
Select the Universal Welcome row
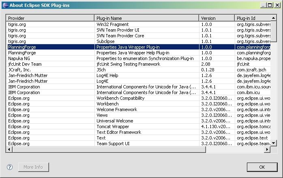pyautogui.click(x=138, y=121)
